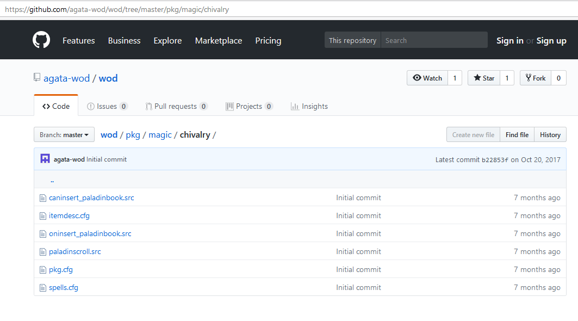Viewport: 578px width, 321px height.
Task: Click the Create new file button
Action: (x=473, y=135)
